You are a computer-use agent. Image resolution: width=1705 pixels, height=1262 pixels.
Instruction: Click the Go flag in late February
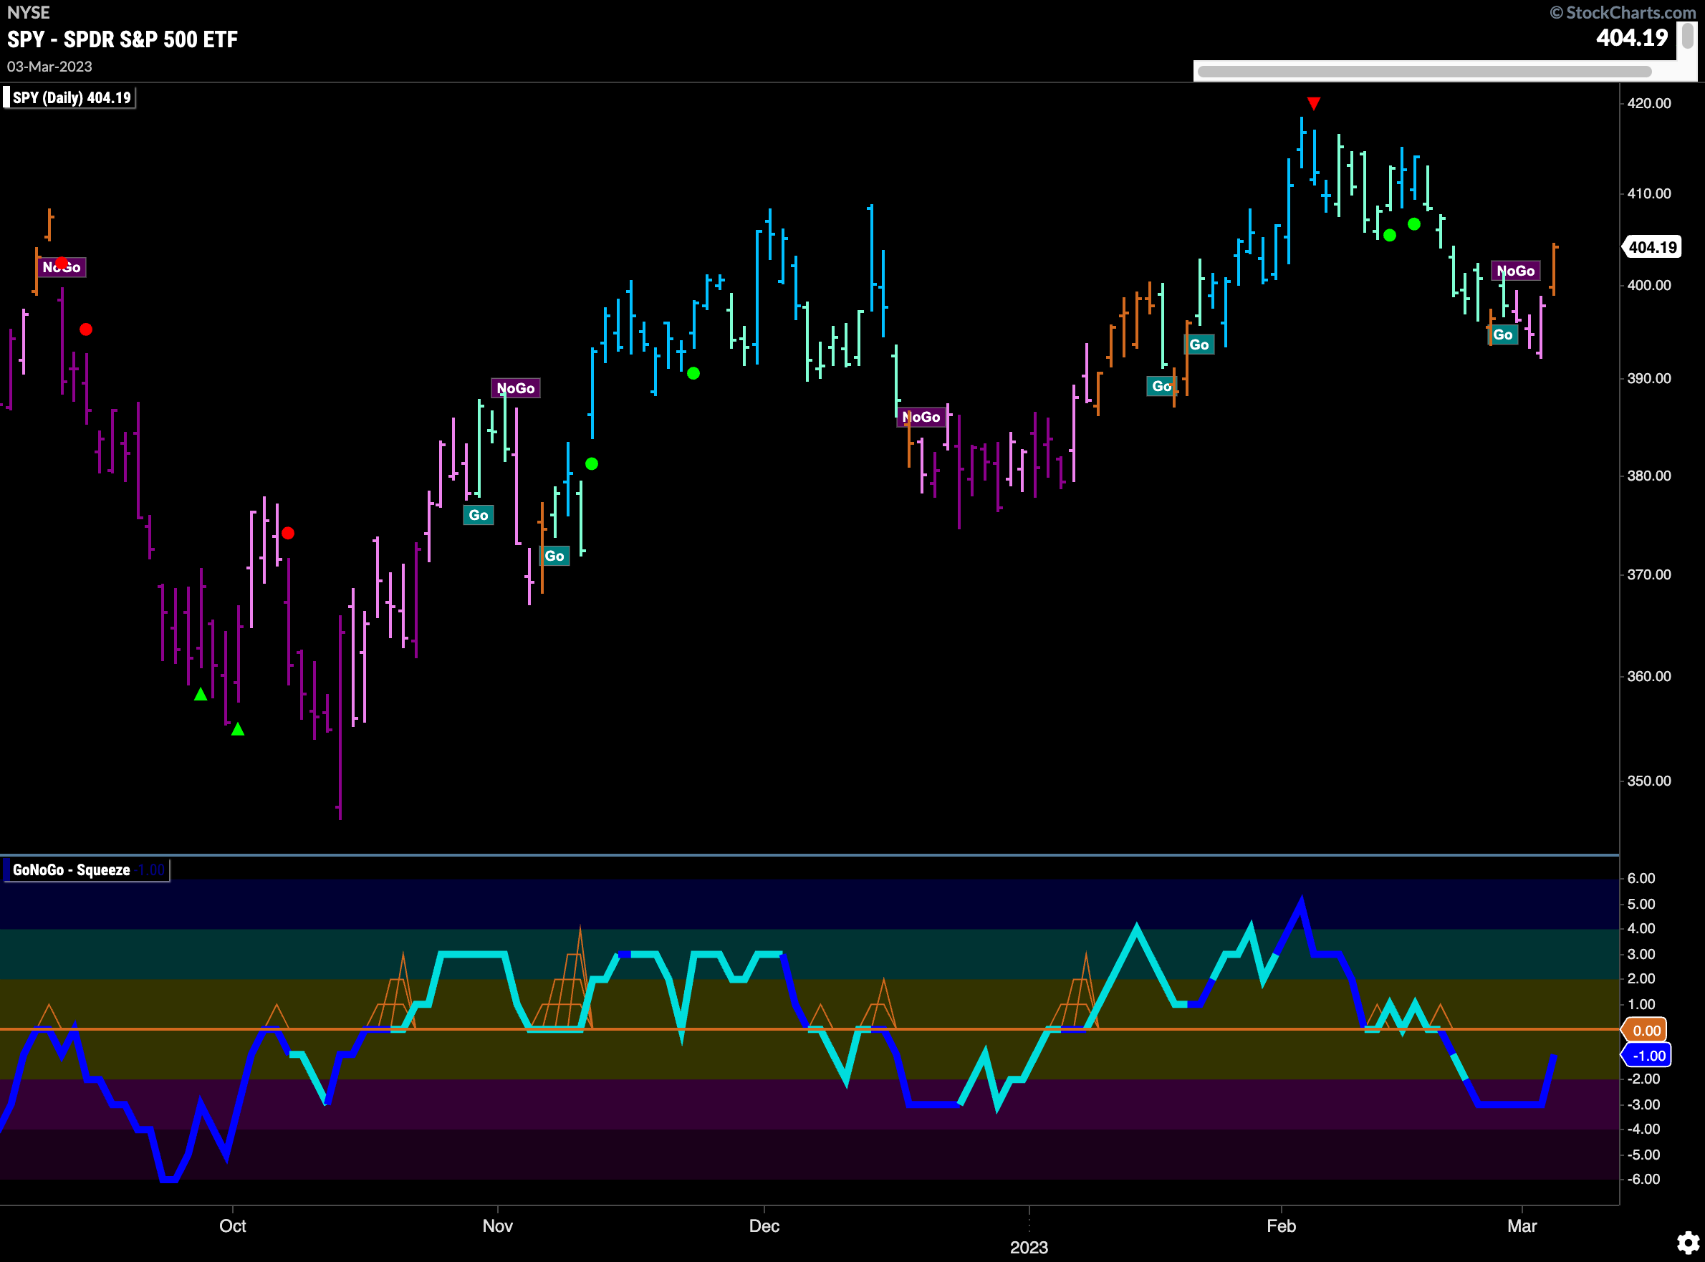[x=1502, y=334]
